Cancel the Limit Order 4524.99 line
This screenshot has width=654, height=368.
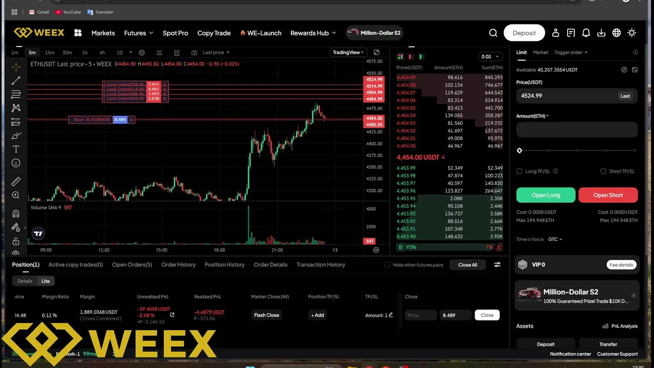coord(165,84)
